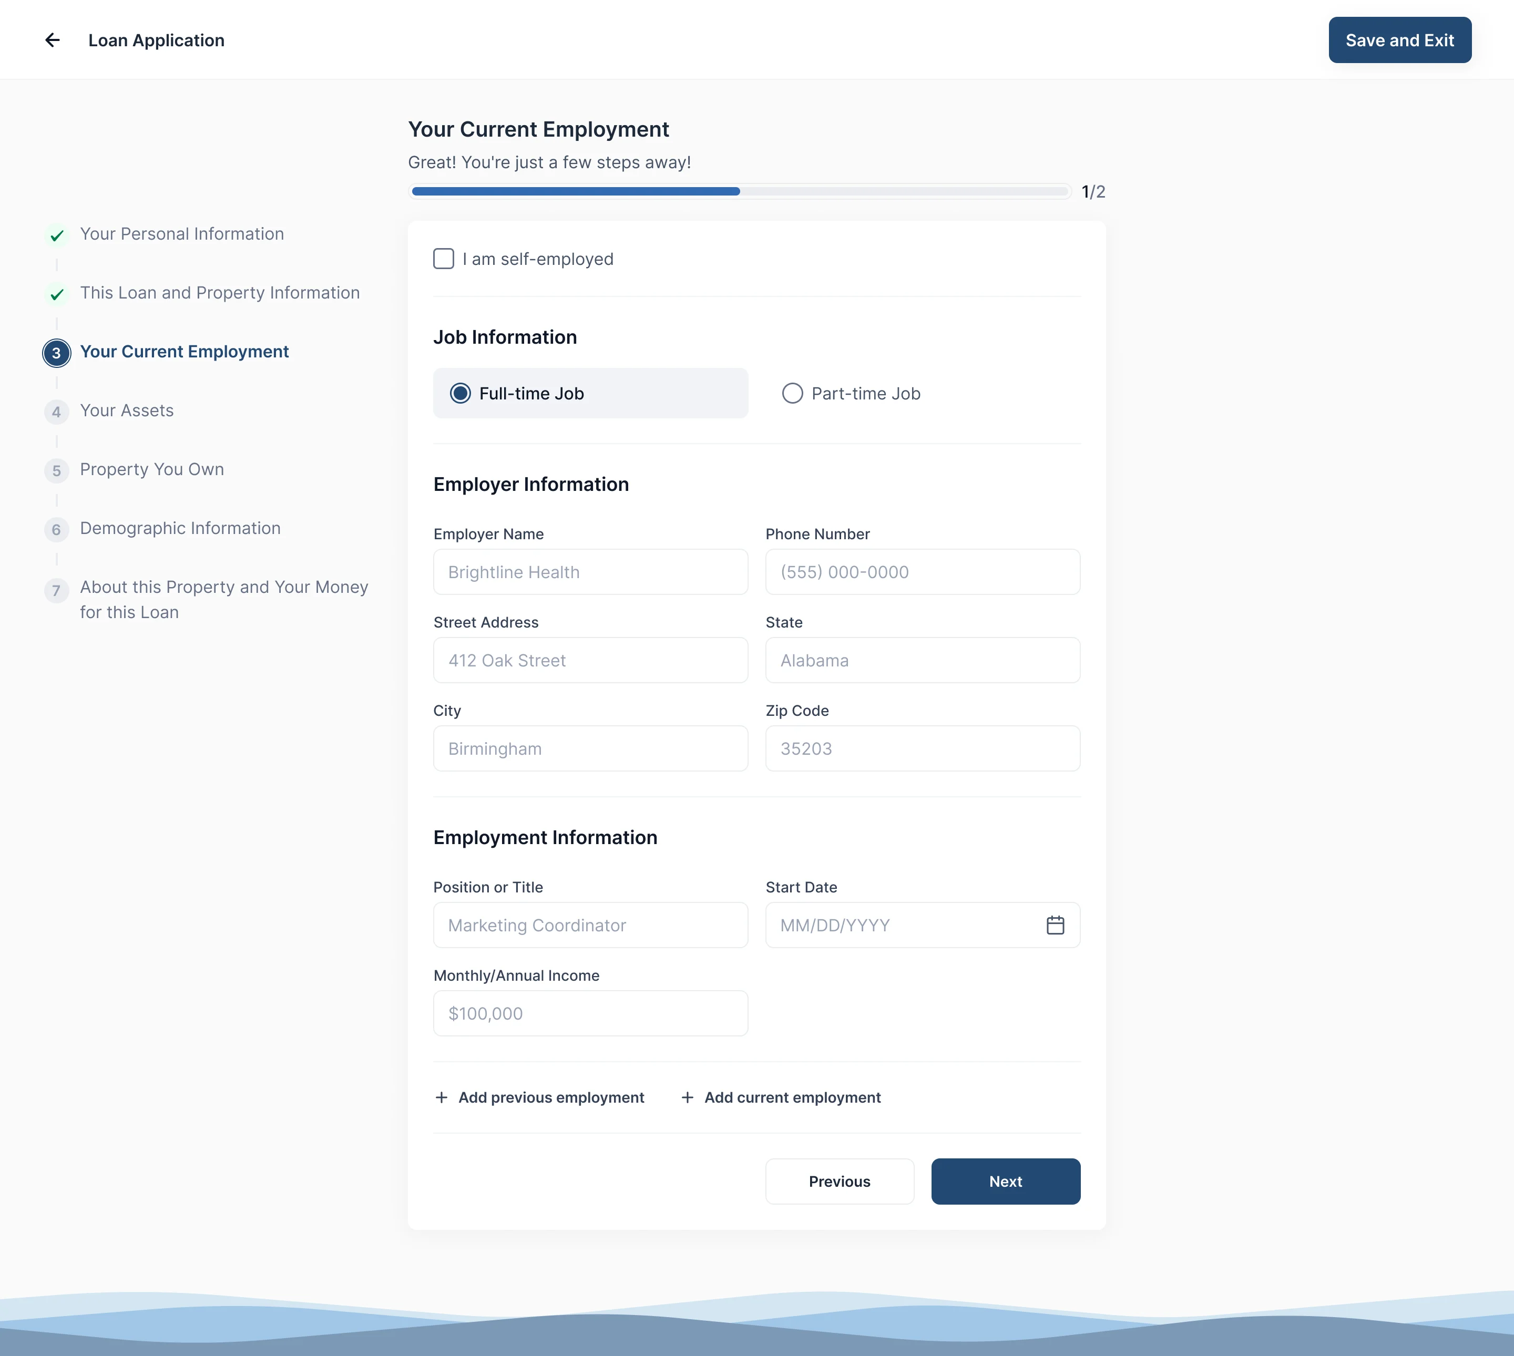Click the plus icon beside Add current employment
Image resolution: width=1514 pixels, height=1356 pixels.
(x=688, y=1097)
